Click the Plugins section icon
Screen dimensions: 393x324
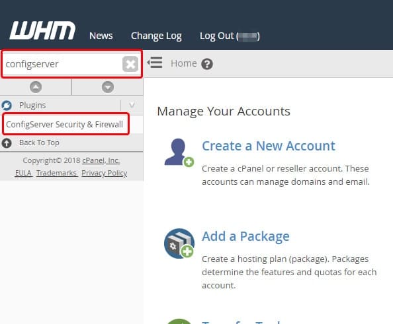(x=7, y=105)
